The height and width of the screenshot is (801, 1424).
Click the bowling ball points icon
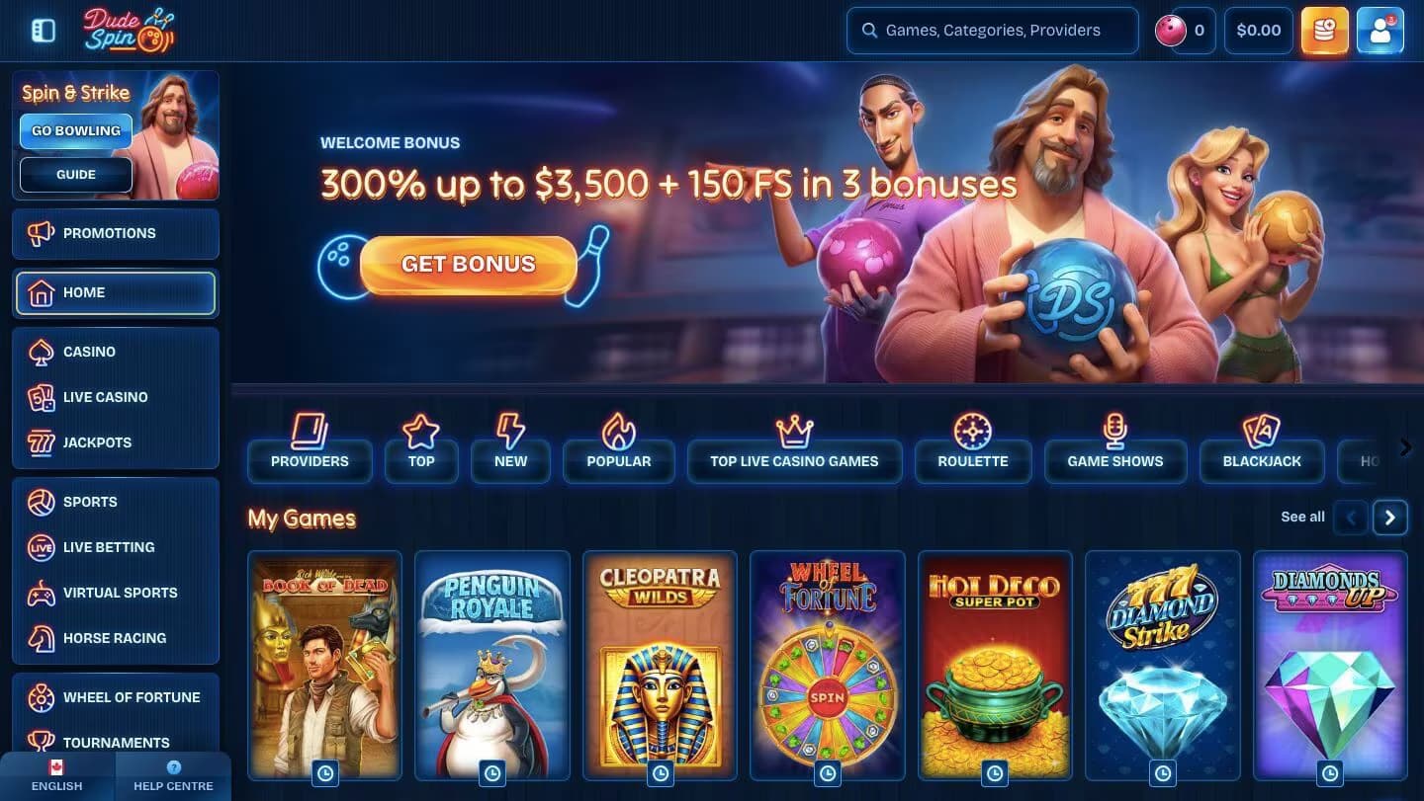pos(1171,31)
